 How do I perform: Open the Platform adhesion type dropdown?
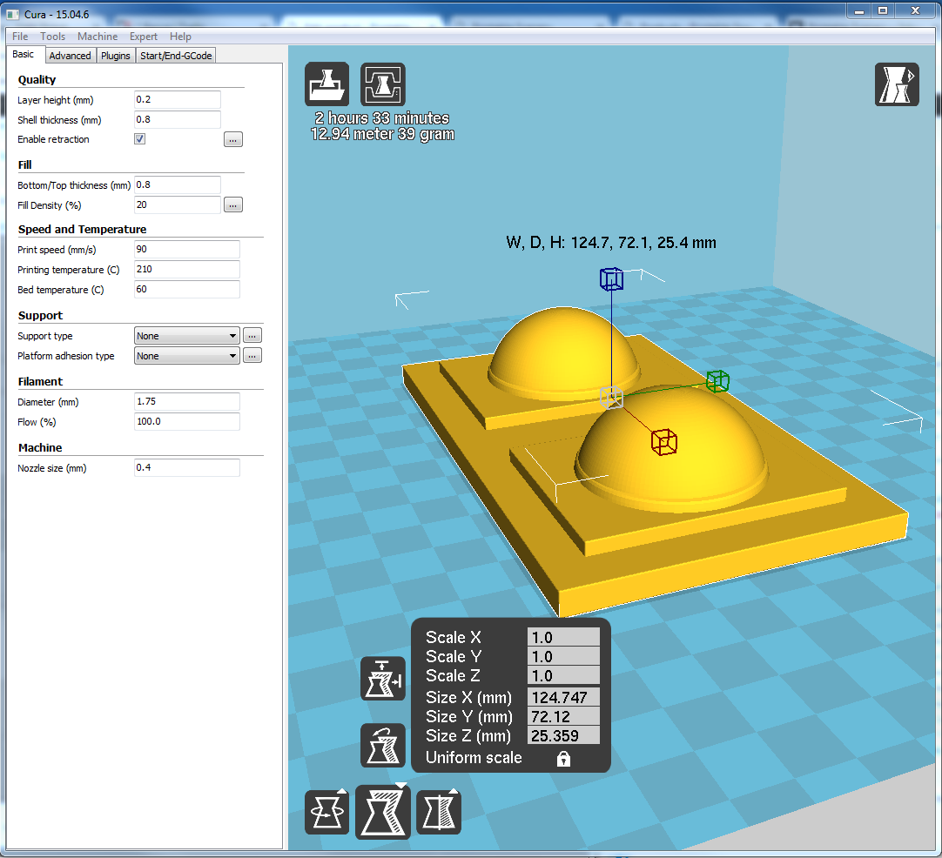pyautogui.click(x=187, y=356)
